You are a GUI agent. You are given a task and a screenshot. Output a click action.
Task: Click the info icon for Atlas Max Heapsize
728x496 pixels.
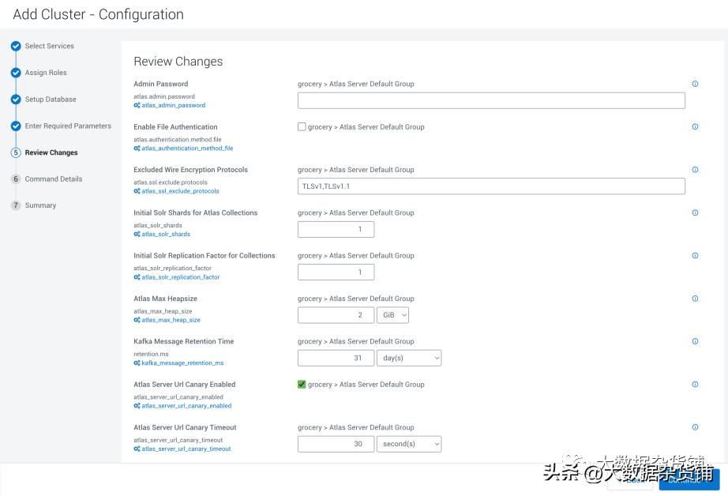(695, 299)
